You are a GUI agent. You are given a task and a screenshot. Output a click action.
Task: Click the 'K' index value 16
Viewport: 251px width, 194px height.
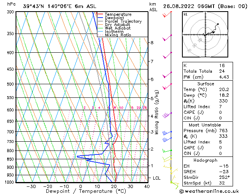222,65
